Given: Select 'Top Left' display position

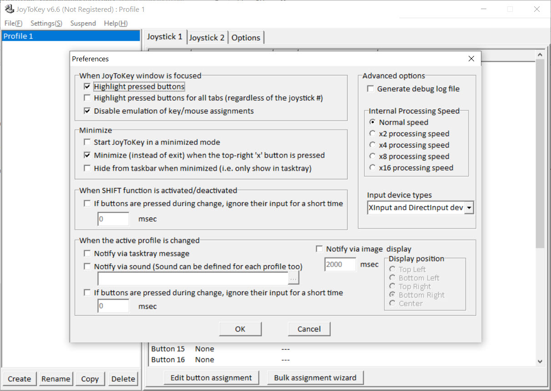Looking at the screenshot, I should (x=392, y=269).
